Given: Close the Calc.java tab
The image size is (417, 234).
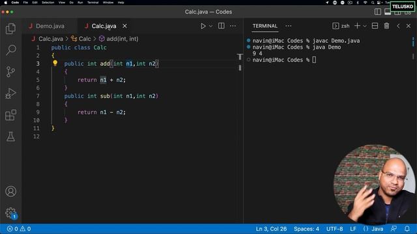Looking at the screenshot, I should pyautogui.click(x=124, y=26).
